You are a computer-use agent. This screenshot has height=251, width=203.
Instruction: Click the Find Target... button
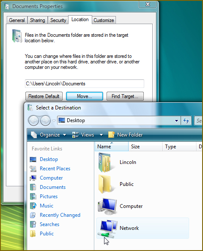pos(125,96)
